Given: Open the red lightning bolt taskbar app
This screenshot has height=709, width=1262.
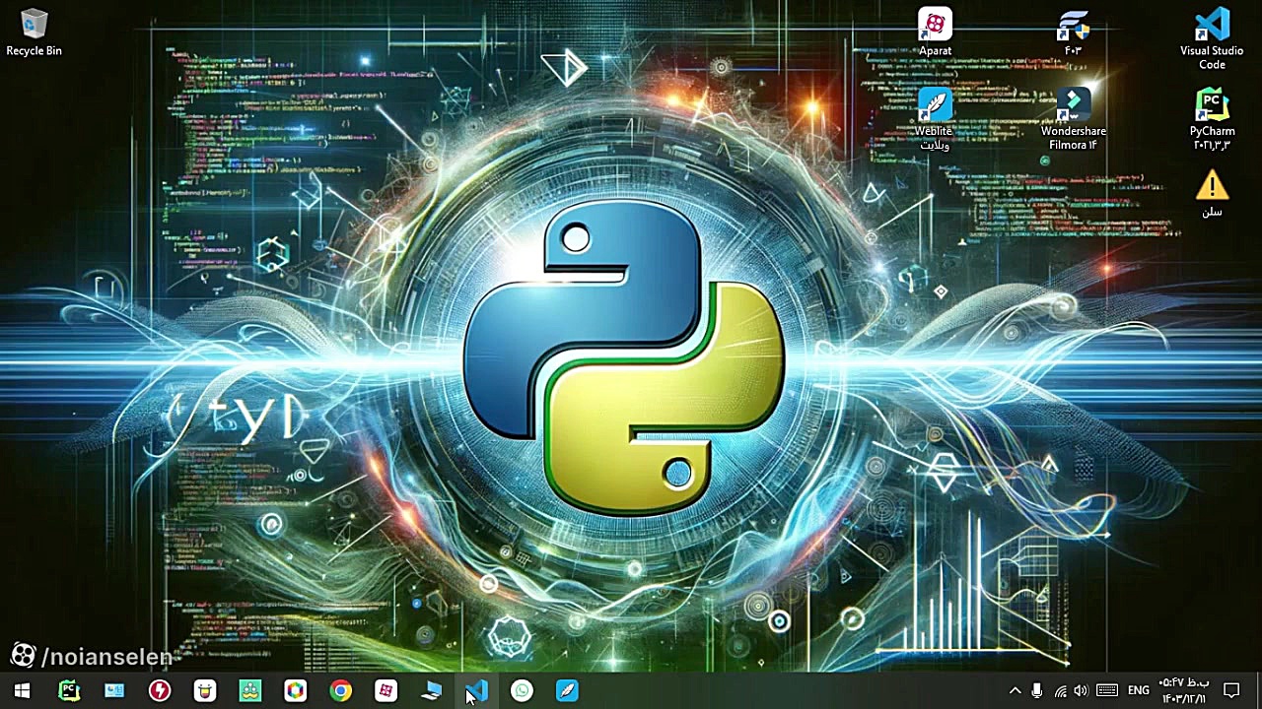Looking at the screenshot, I should (x=159, y=690).
